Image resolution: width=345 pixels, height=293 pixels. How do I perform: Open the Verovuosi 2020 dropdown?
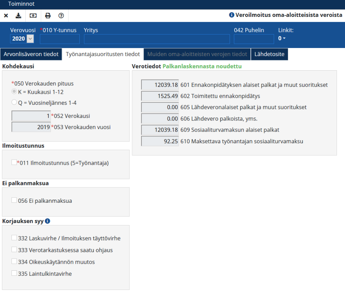[30, 39]
